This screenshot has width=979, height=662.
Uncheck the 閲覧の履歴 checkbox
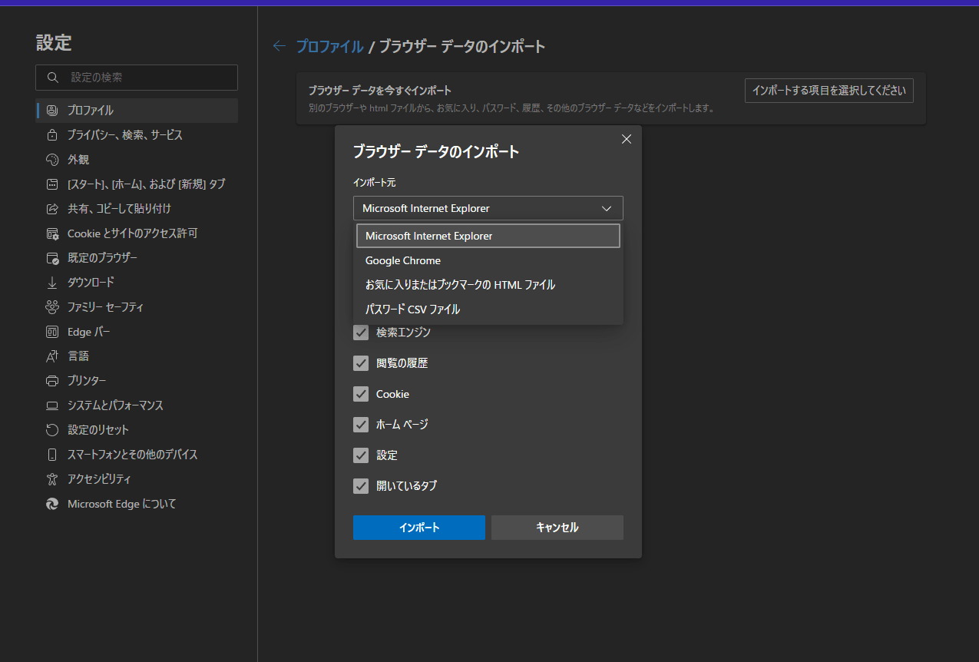point(361,363)
